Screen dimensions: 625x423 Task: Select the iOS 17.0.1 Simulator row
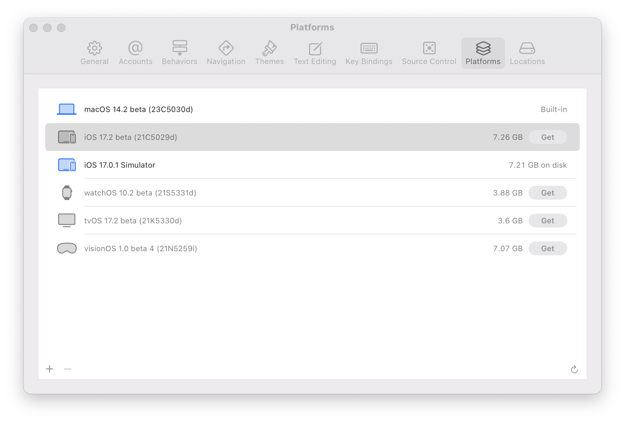click(x=312, y=165)
